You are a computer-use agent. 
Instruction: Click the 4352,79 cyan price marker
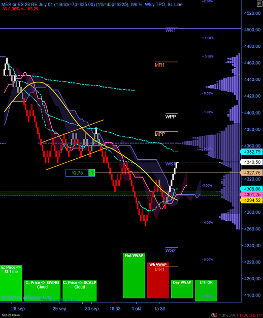tap(251, 152)
